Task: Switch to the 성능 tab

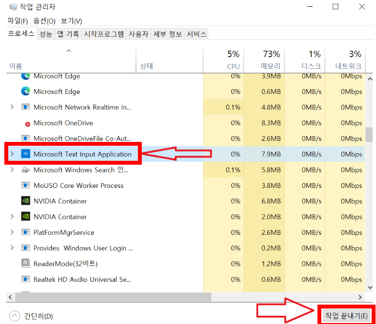Action: (46, 34)
